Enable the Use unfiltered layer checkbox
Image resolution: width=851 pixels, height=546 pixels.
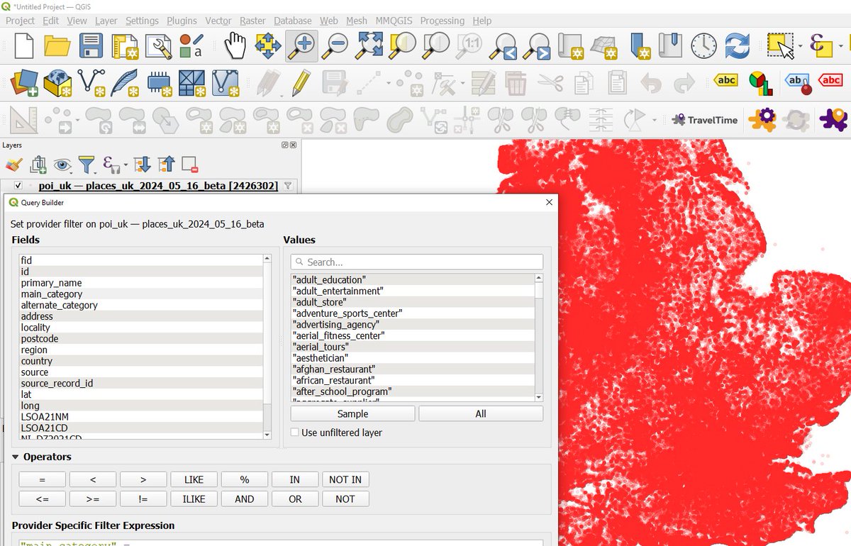[x=295, y=433]
